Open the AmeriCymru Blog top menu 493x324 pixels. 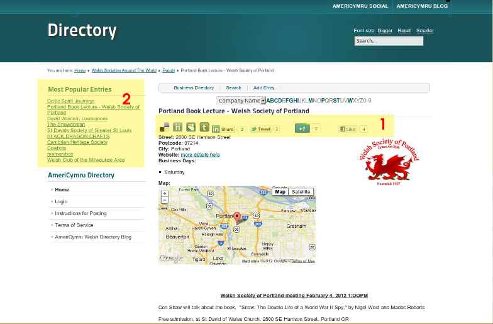(x=422, y=6)
